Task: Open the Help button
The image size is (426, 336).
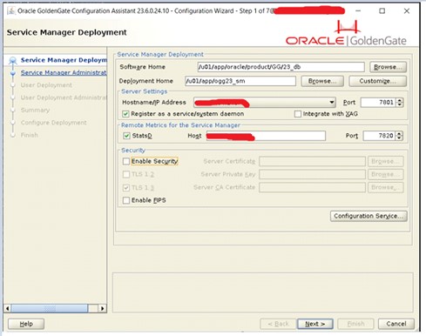Action: point(26,324)
